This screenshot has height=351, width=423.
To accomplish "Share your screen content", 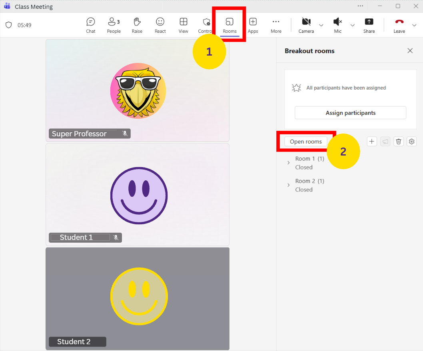I will click(369, 25).
